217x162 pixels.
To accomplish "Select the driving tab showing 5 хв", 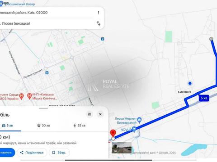I will click(x=8, y=126).
